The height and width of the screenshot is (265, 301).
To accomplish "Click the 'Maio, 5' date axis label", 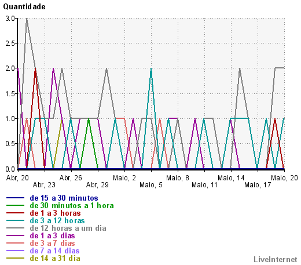I will pos(151,185).
